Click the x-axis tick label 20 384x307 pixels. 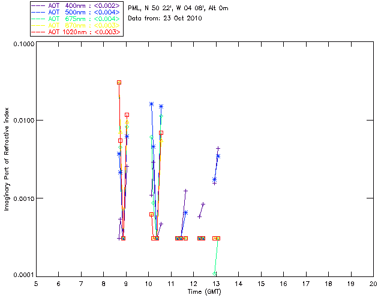click(373, 284)
